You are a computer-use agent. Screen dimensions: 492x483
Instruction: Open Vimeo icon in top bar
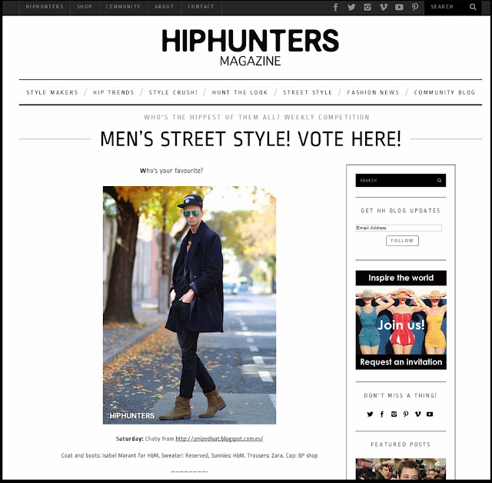[x=383, y=7]
